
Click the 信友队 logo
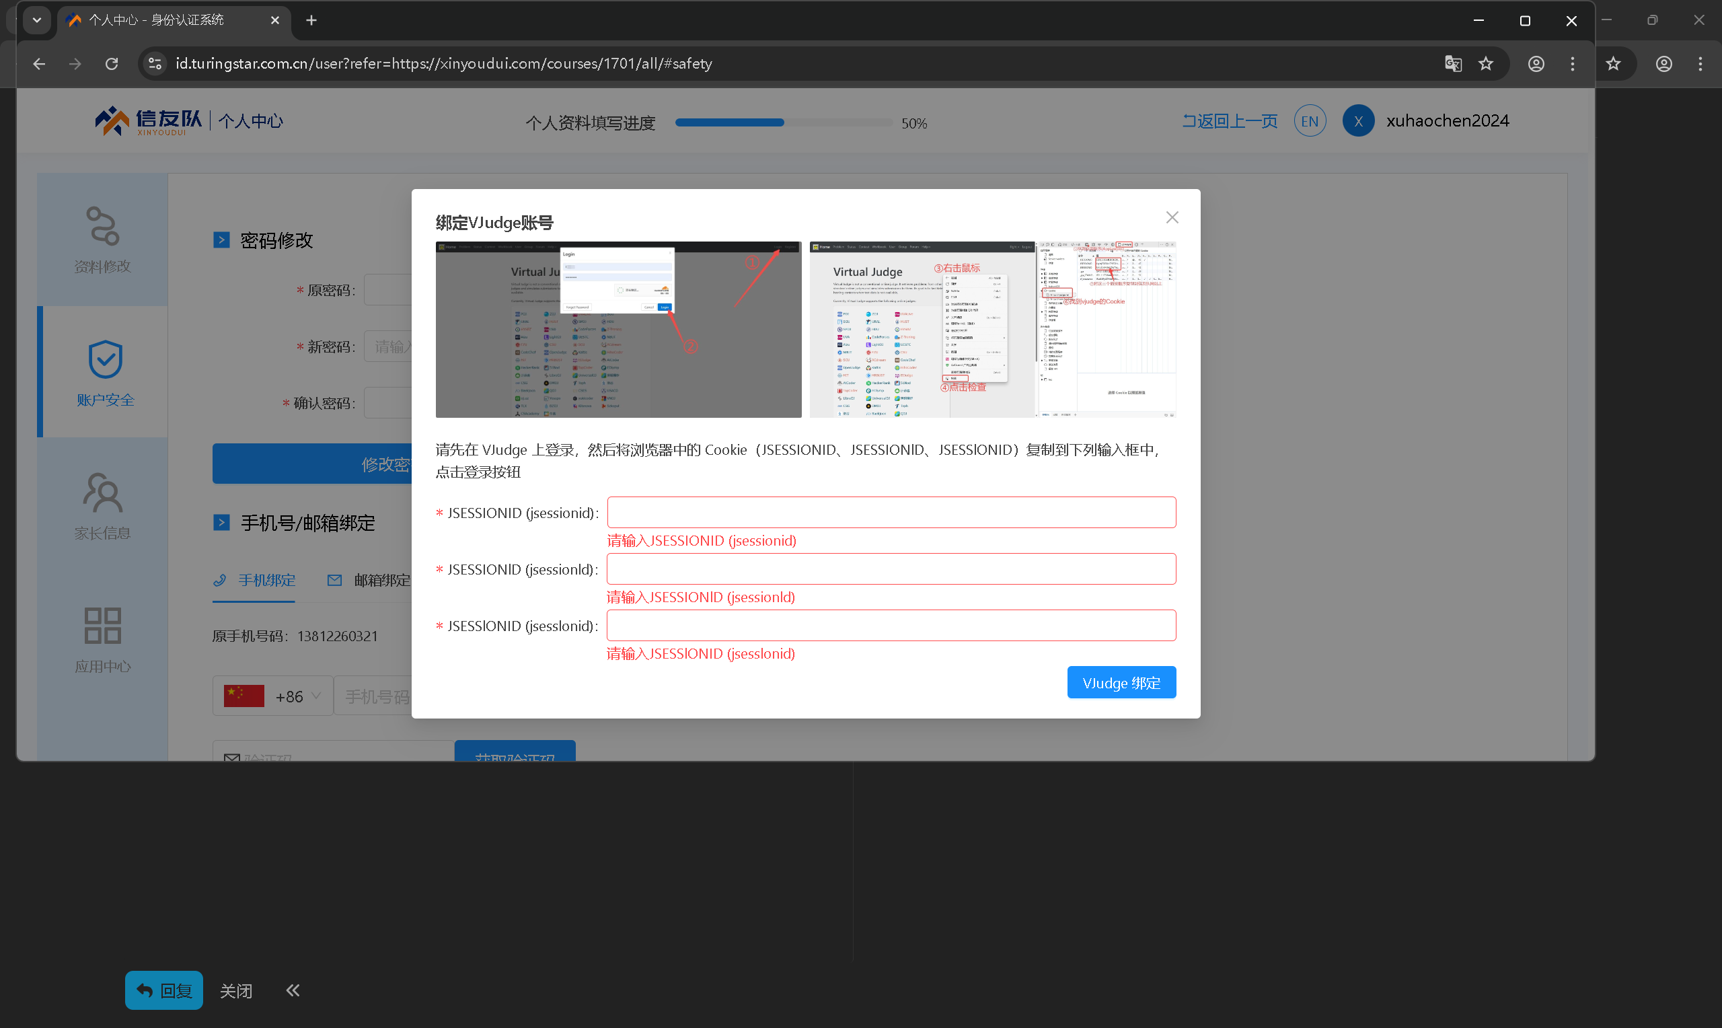point(149,121)
